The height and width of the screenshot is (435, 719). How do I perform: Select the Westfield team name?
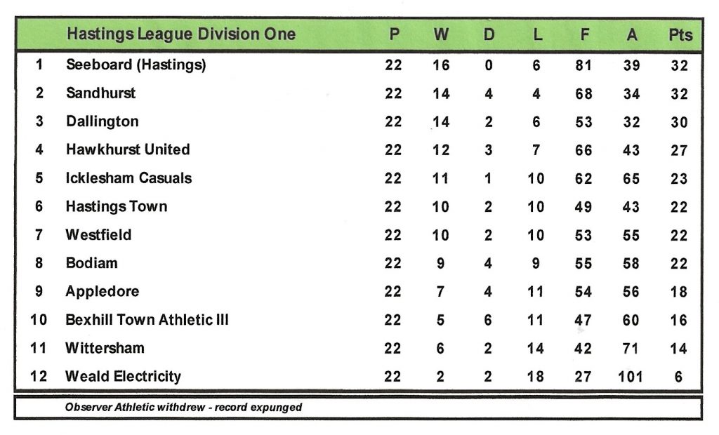98,234
